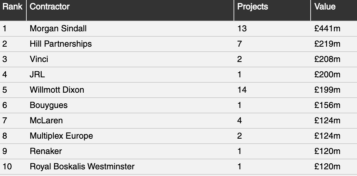Click the Projects column header
This screenshot has height=176, width=357.
click(253, 7)
